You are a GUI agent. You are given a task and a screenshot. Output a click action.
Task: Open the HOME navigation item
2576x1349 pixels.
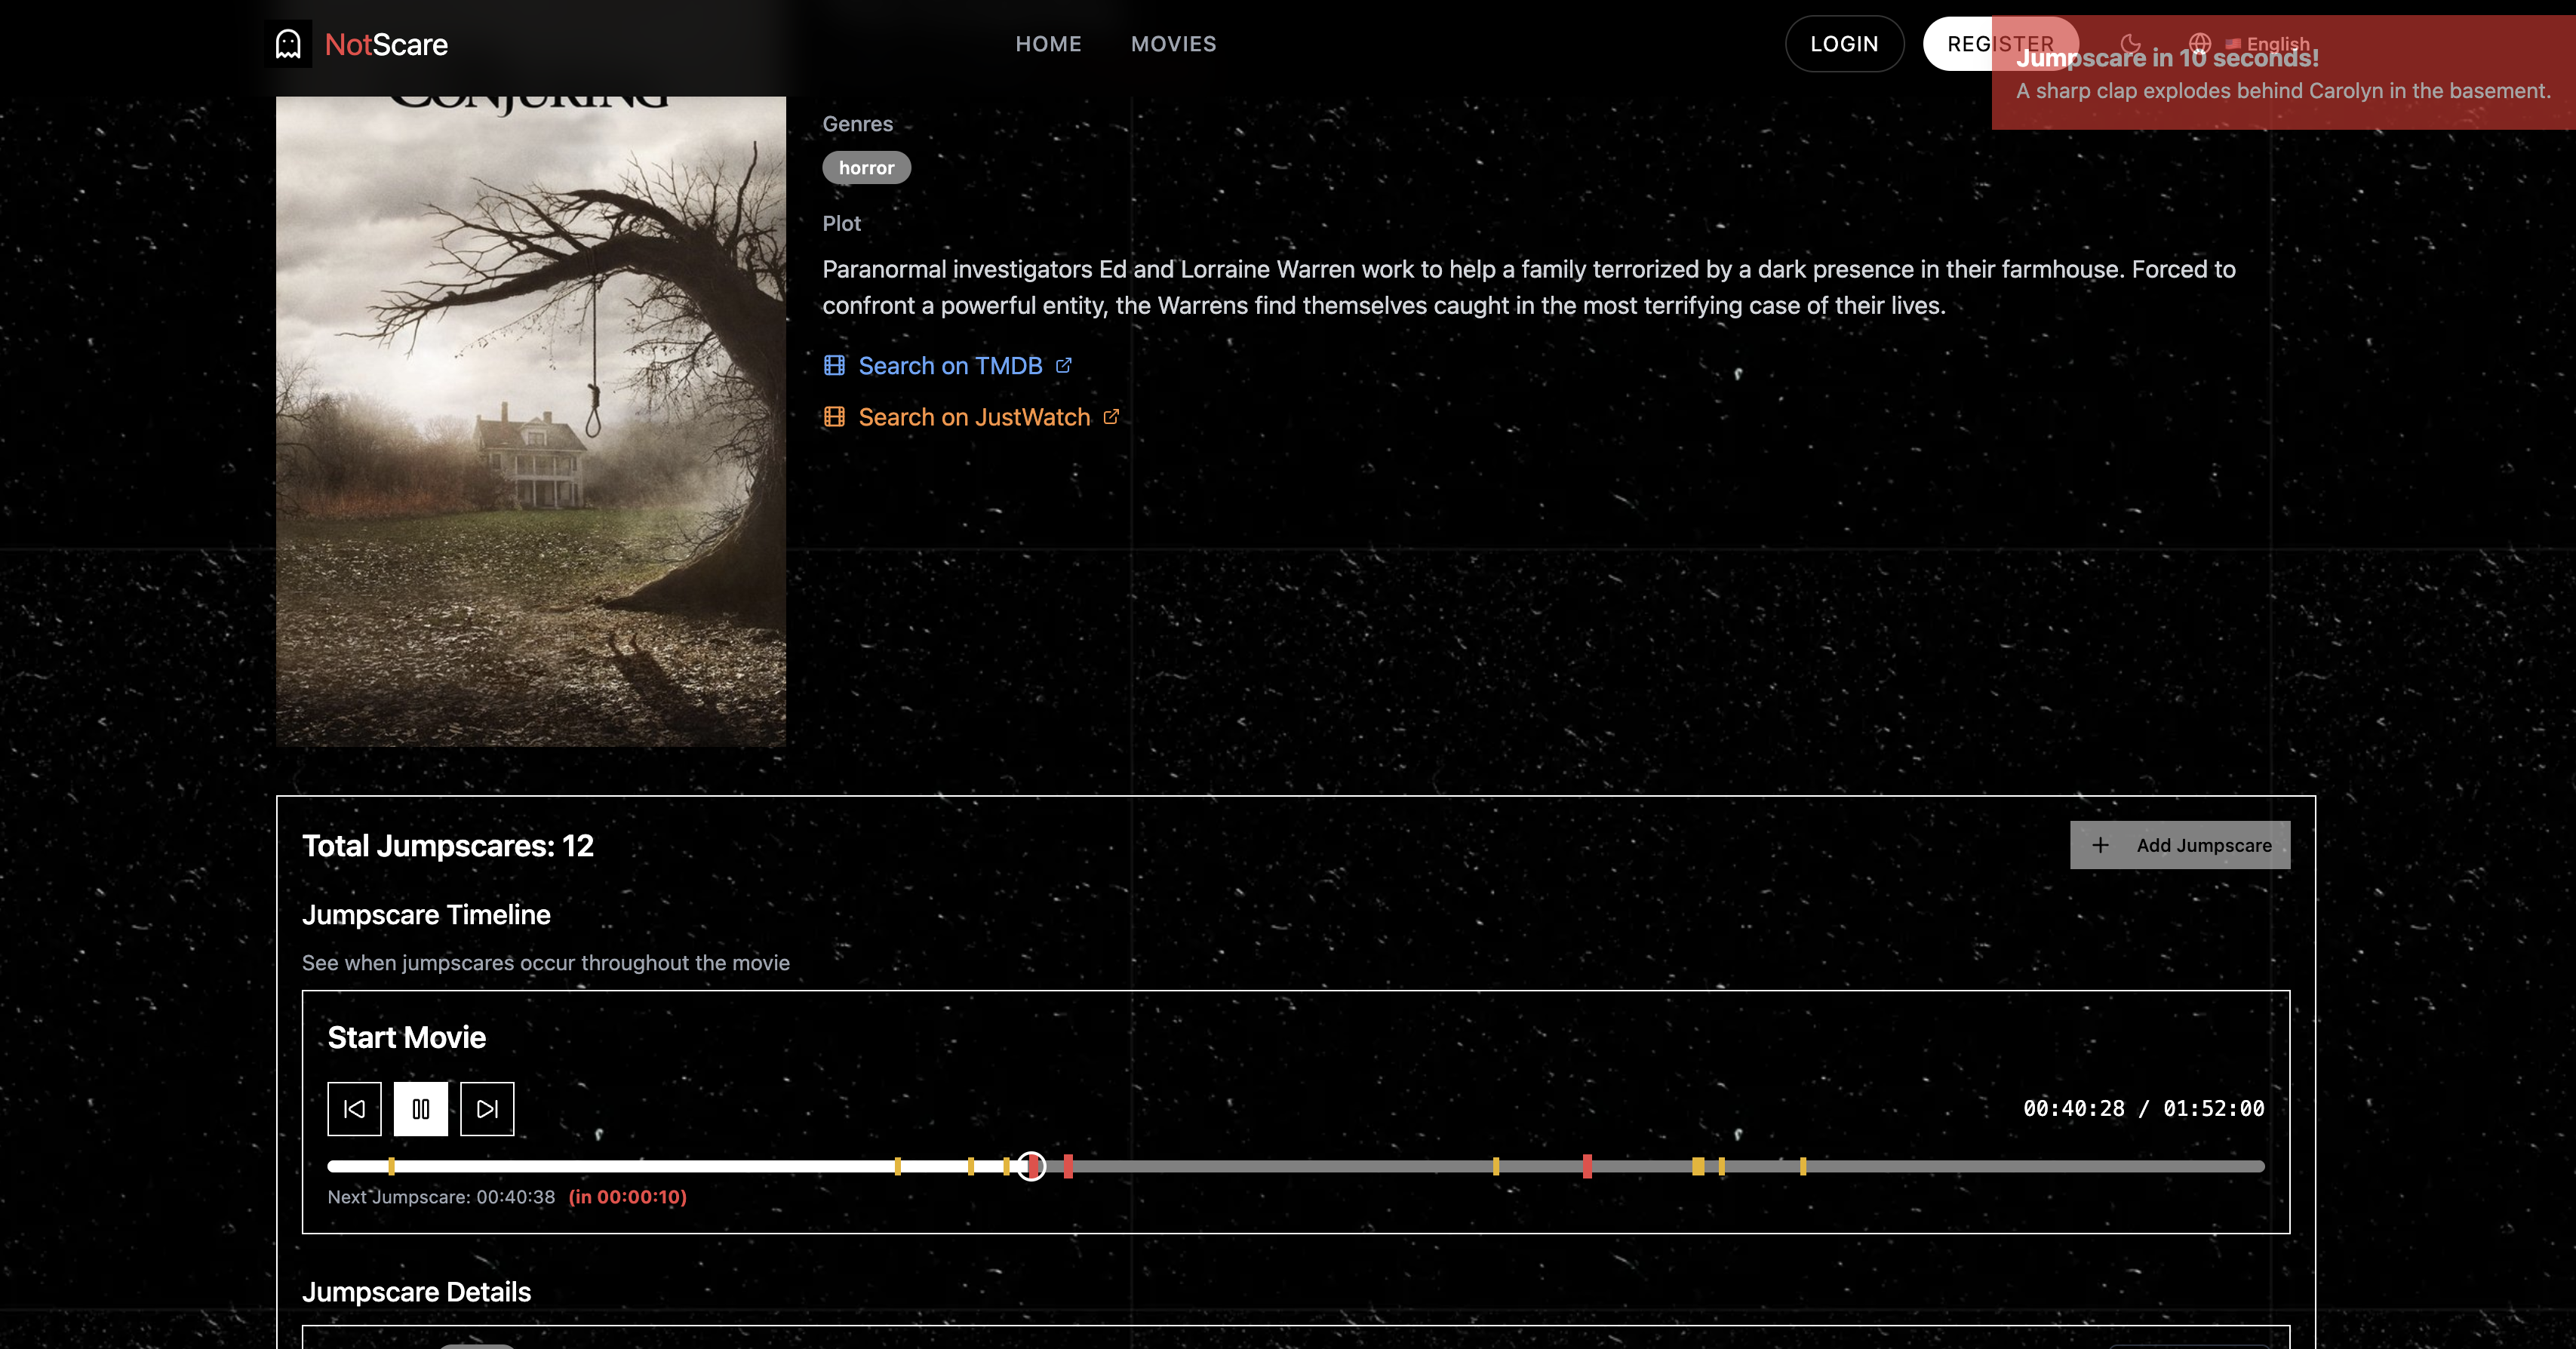pos(1048,44)
